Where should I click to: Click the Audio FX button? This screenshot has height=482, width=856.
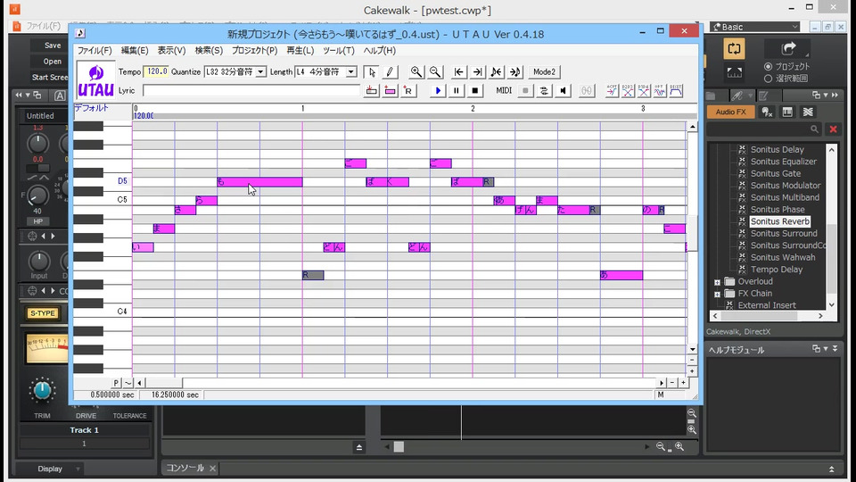730,112
